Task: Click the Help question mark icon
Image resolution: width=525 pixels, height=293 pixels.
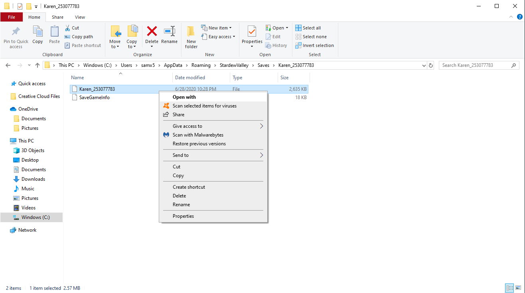Action: pos(520,17)
